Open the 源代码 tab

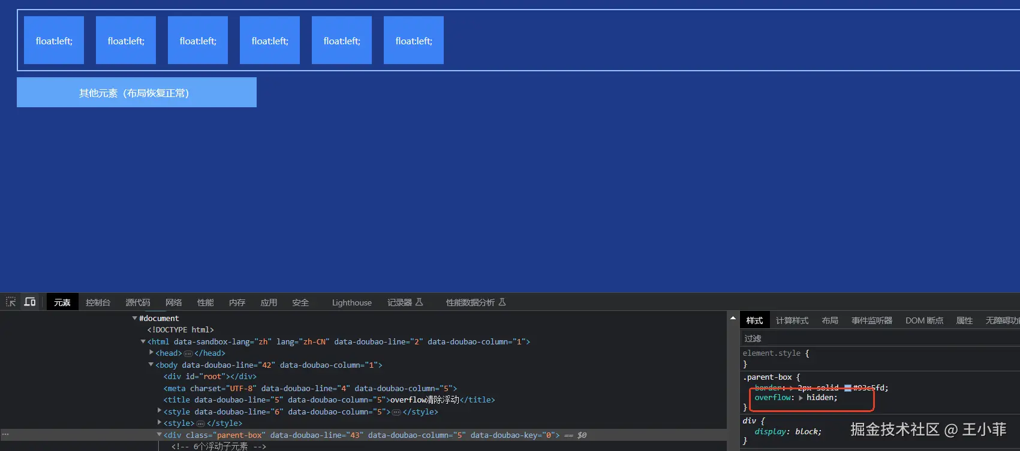[x=137, y=302]
